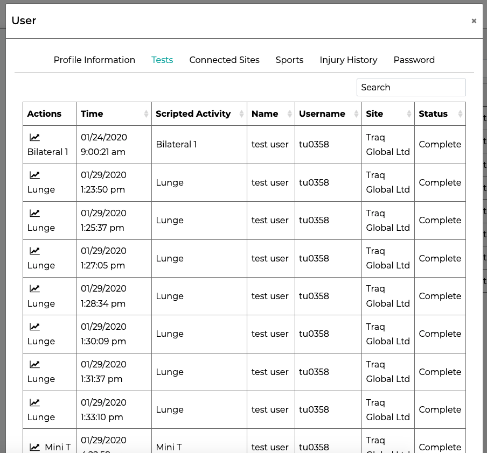The image size is (487, 453).
Task: Click Lunge action link for 1:33:10 pm test
Action: (41, 417)
